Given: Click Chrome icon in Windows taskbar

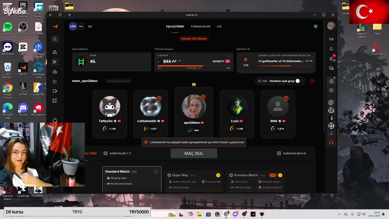Looking at the screenshot, I should pyautogui.click(x=226, y=214).
